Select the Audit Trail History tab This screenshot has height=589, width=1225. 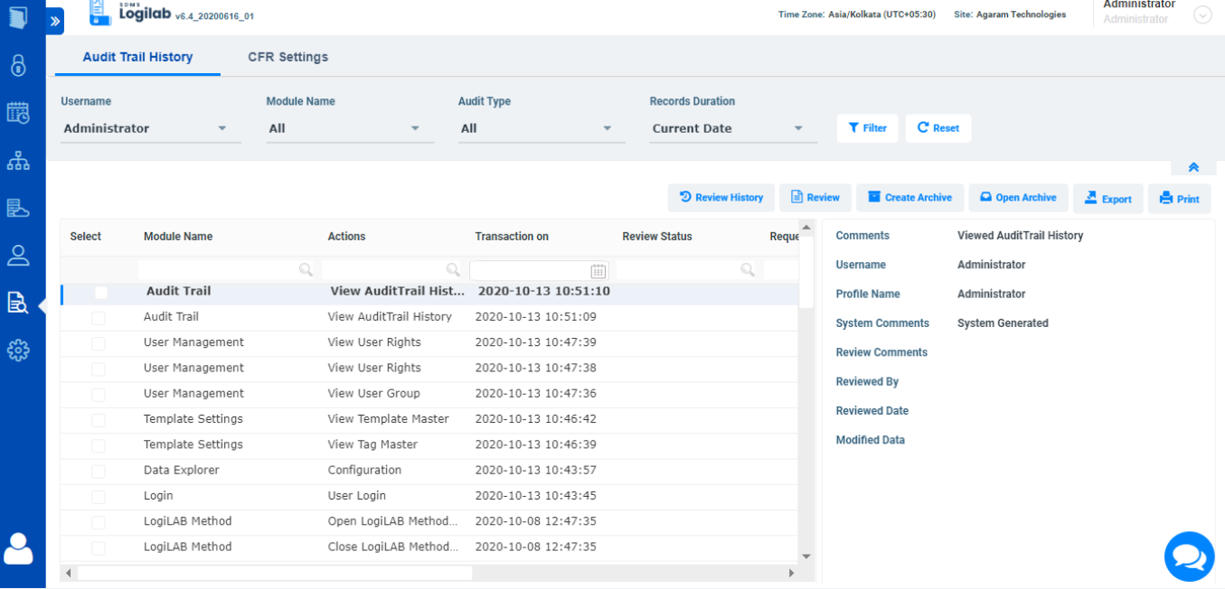pyautogui.click(x=137, y=56)
